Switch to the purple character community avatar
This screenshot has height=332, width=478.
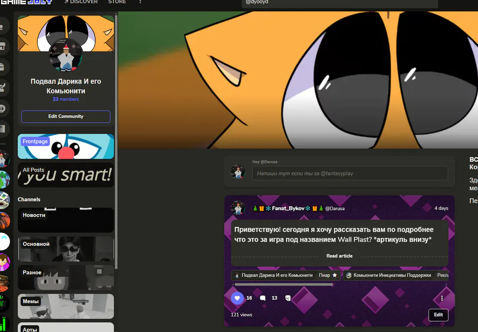click(4, 262)
